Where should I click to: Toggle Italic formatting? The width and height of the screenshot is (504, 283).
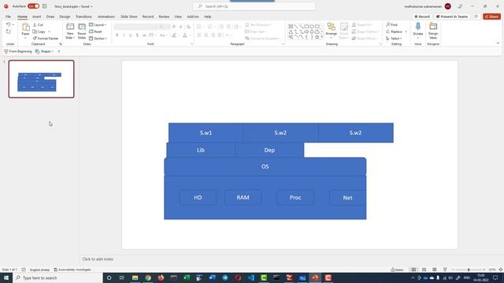pos(124,35)
